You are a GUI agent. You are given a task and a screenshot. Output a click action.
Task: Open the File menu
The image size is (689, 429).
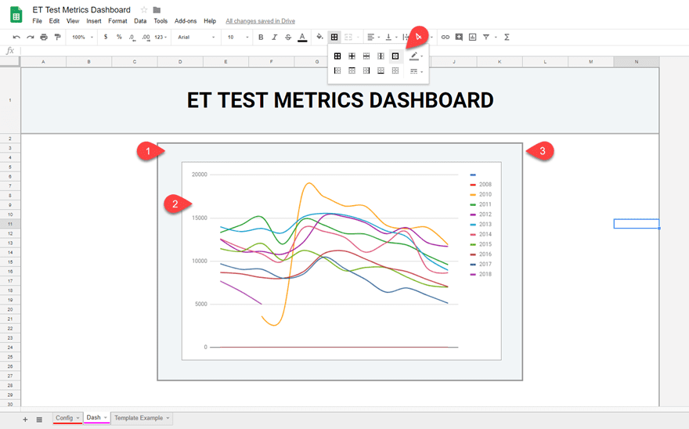pyautogui.click(x=37, y=21)
